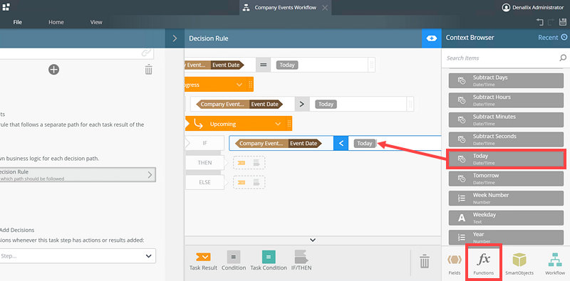Click Event Date field in greater-than row

(x=266, y=104)
